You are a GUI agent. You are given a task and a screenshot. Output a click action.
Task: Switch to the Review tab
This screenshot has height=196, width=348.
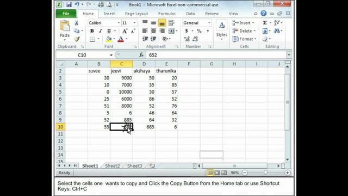(212, 14)
